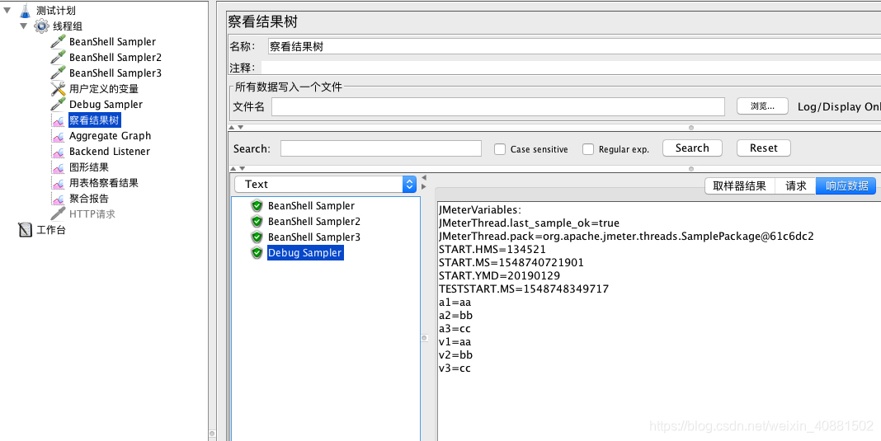Viewport: 881px width, 441px height.
Task: Collapse the 测试计划 tree node
Action: pos(7,10)
